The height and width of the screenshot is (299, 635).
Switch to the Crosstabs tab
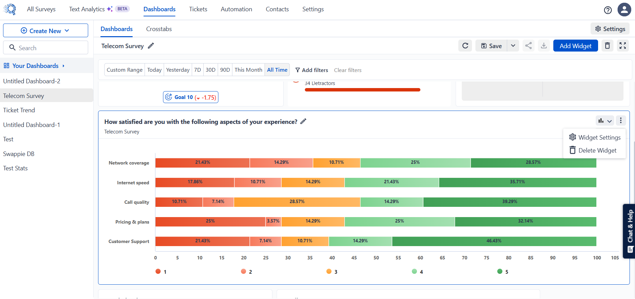click(x=159, y=29)
